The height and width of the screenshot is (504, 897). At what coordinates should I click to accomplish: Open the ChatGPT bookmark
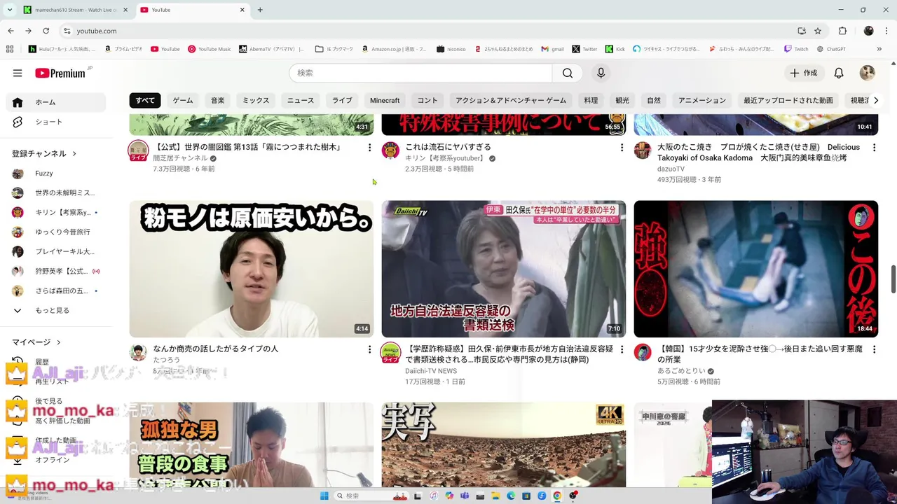(x=831, y=49)
